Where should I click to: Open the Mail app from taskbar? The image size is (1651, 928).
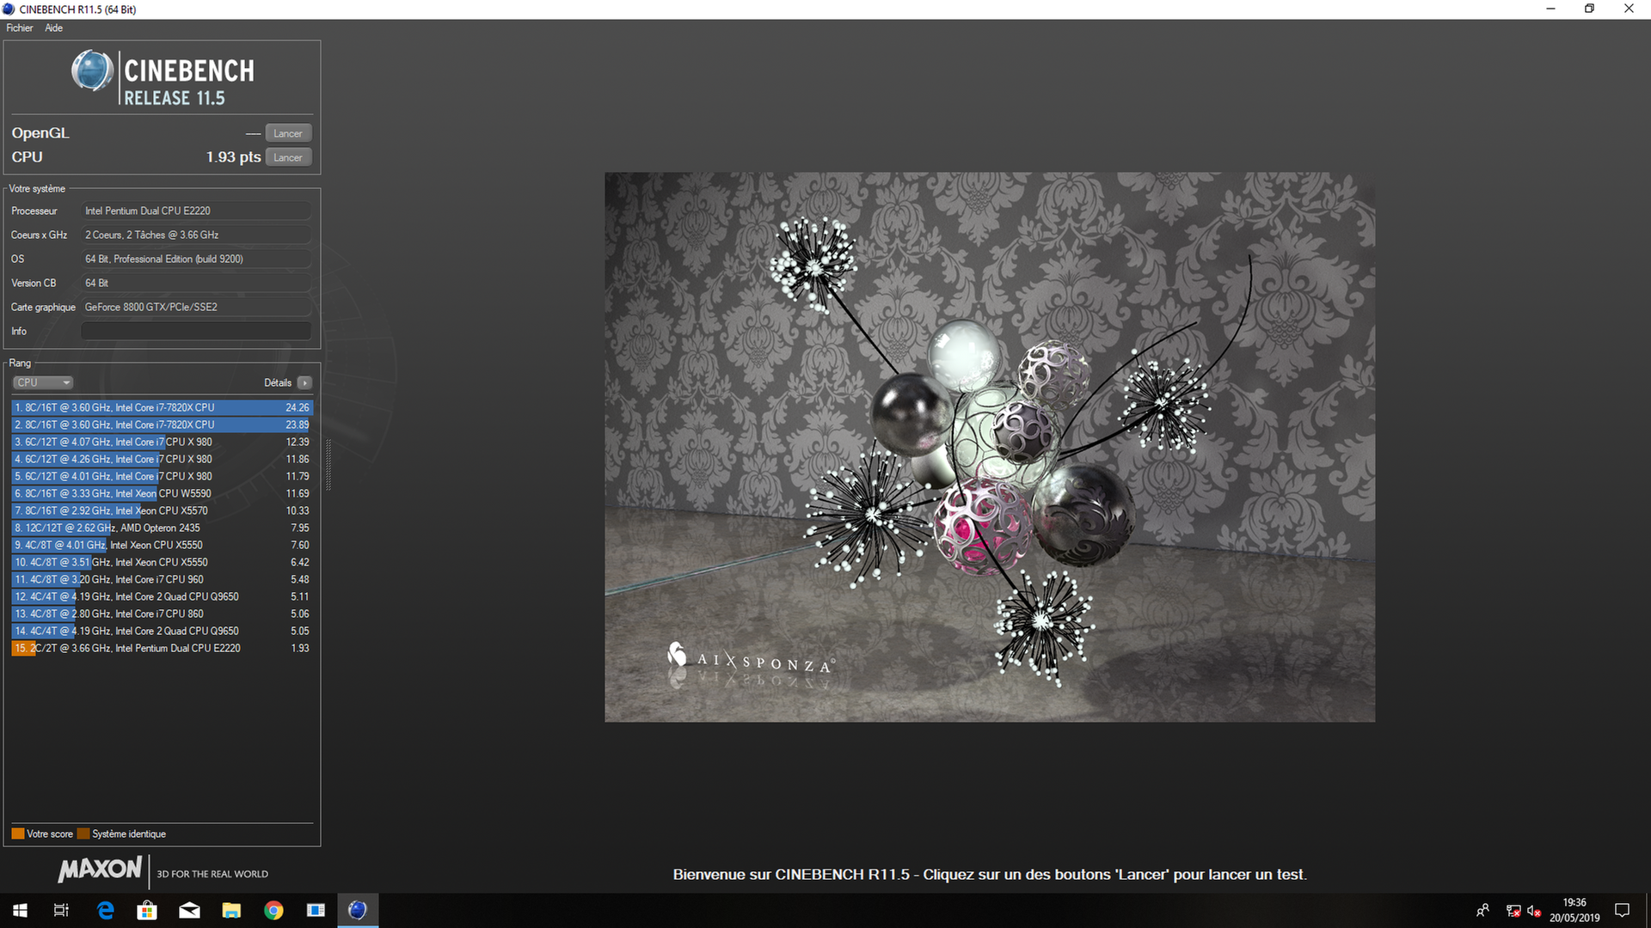189,910
